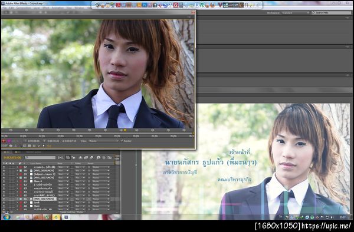Uncheck Render checkbox in Layer viewer
This screenshot has width=354, height=232.
[x=122, y=141]
